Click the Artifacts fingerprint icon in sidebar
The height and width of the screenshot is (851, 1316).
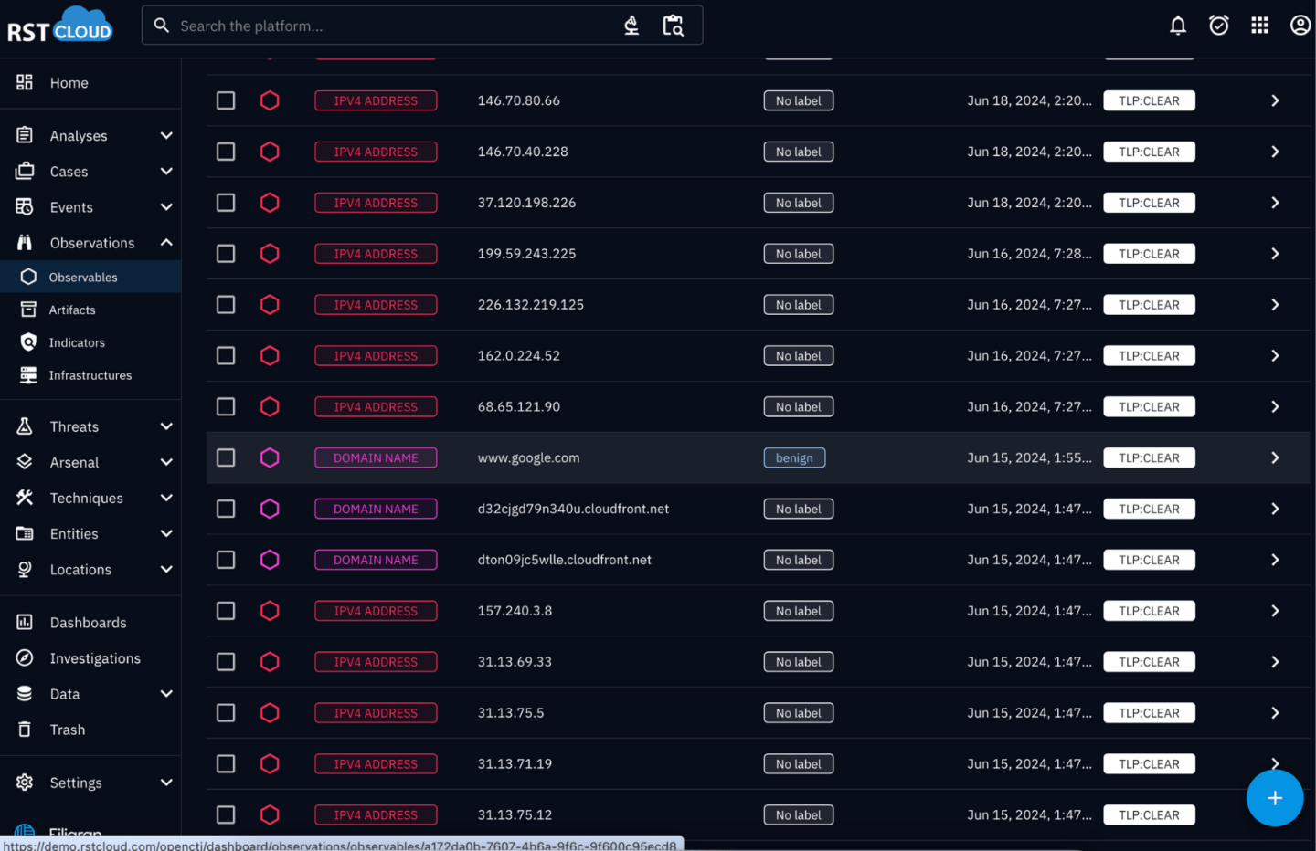click(30, 309)
